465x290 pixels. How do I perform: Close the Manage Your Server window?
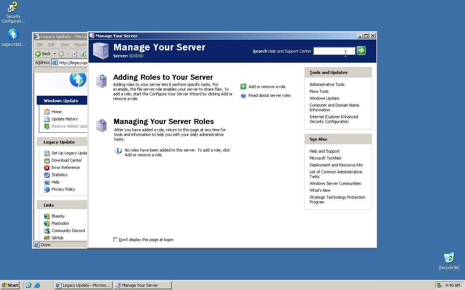(x=372, y=36)
